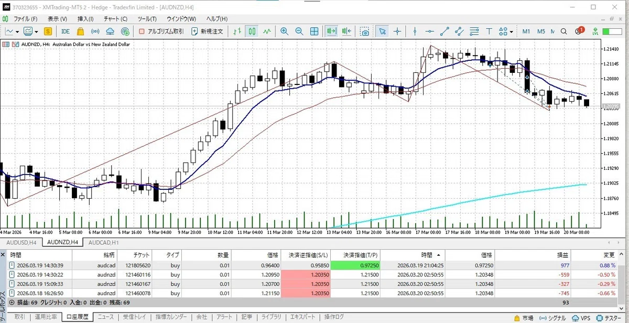The height and width of the screenshot is (323, 629).
Task: Select the crosshair tool
Action: click(x=397, y=31)
